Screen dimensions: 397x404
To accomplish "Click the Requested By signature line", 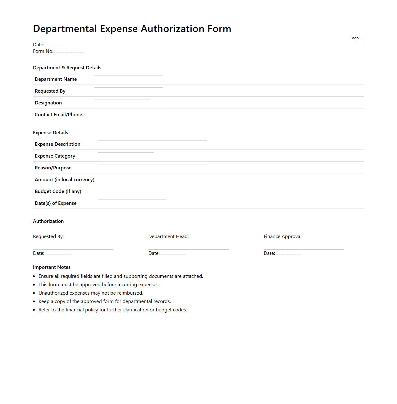I will point(73,247).
